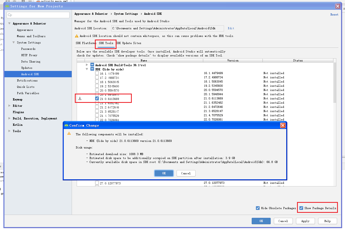Disable Show Package Details
The height and width of the screenshot is (231, 345).
(x=301, y=208)
